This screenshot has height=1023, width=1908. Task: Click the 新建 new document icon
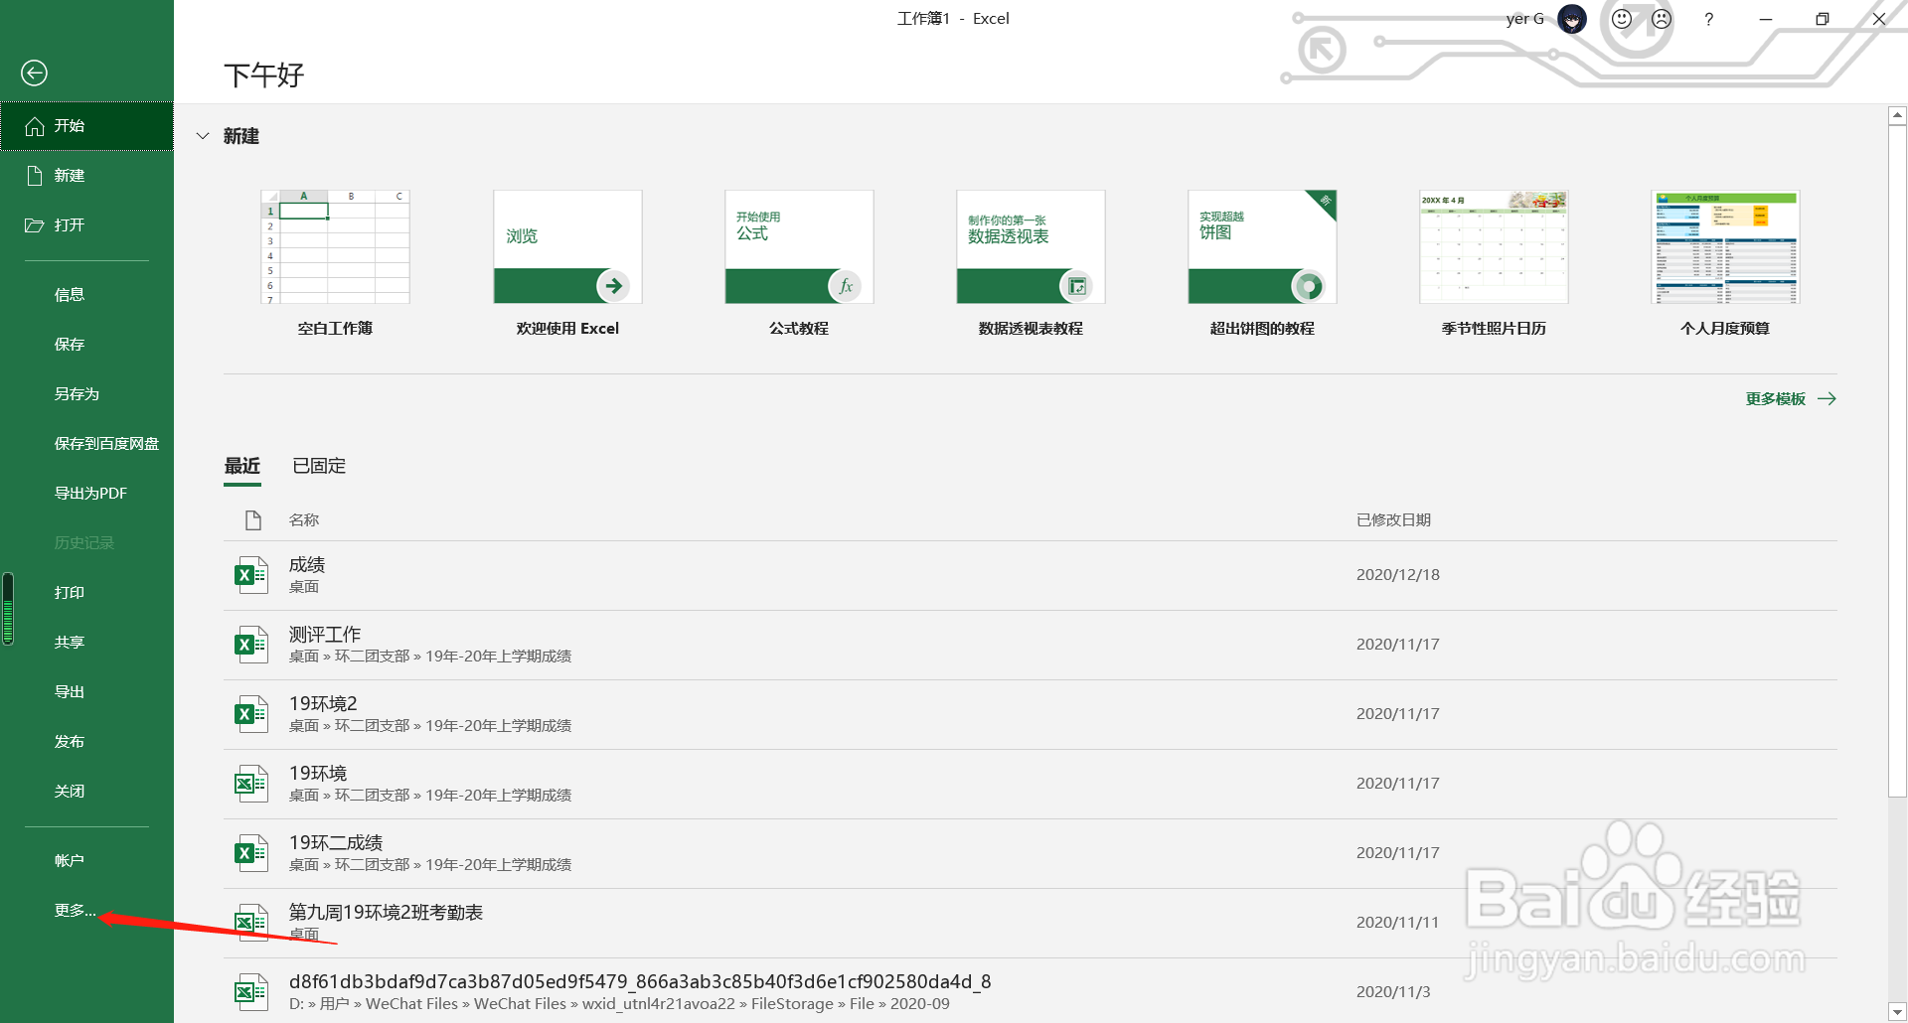(35, 175)
